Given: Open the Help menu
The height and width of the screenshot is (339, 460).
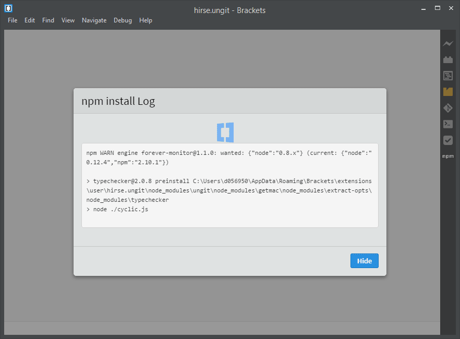Looking at the screenshot, I should click(146, 20).
